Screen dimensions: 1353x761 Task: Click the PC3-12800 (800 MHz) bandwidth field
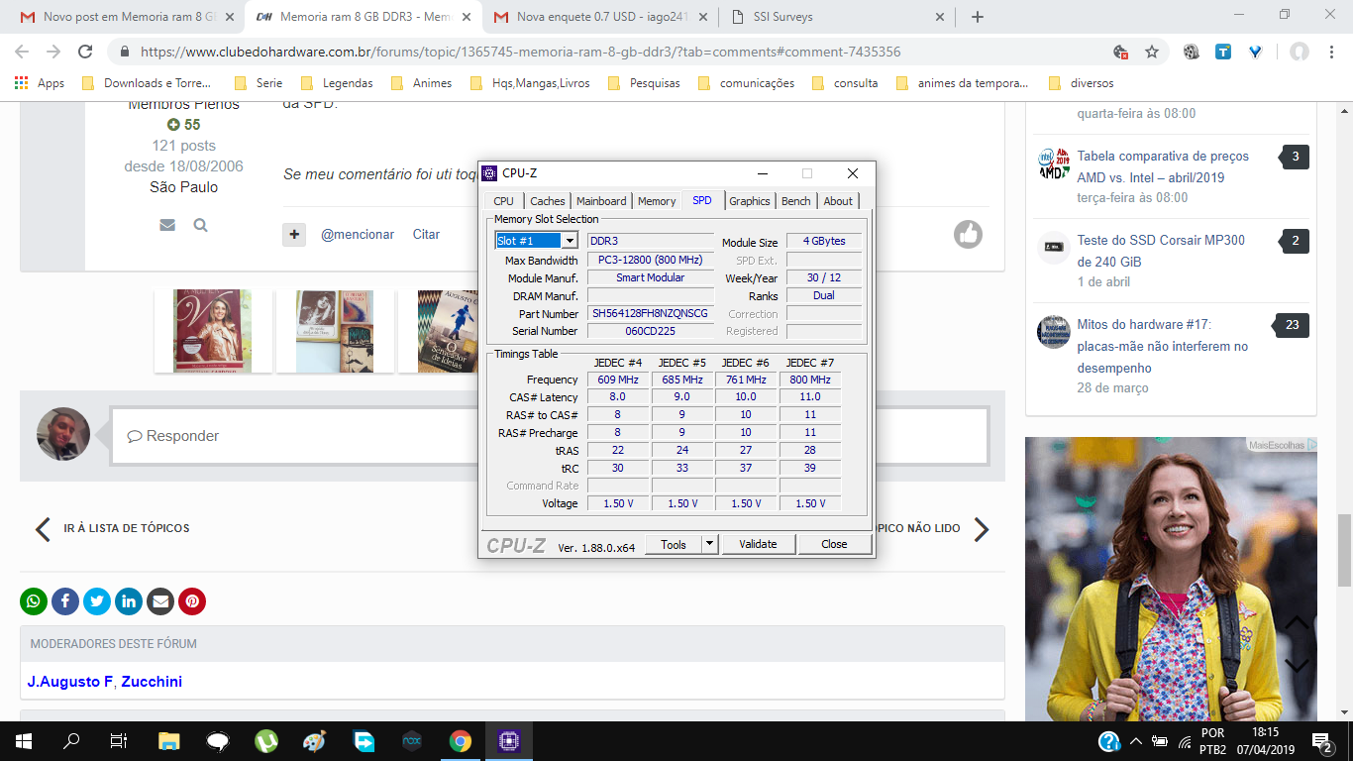tap(651, 260)
